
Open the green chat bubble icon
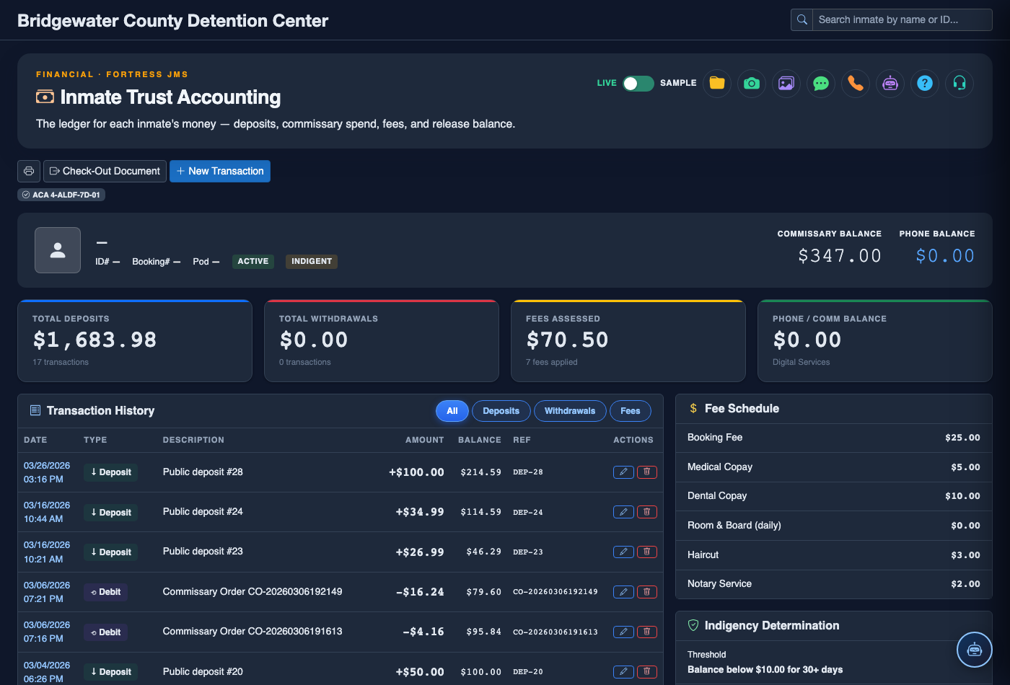pos(821,84)
